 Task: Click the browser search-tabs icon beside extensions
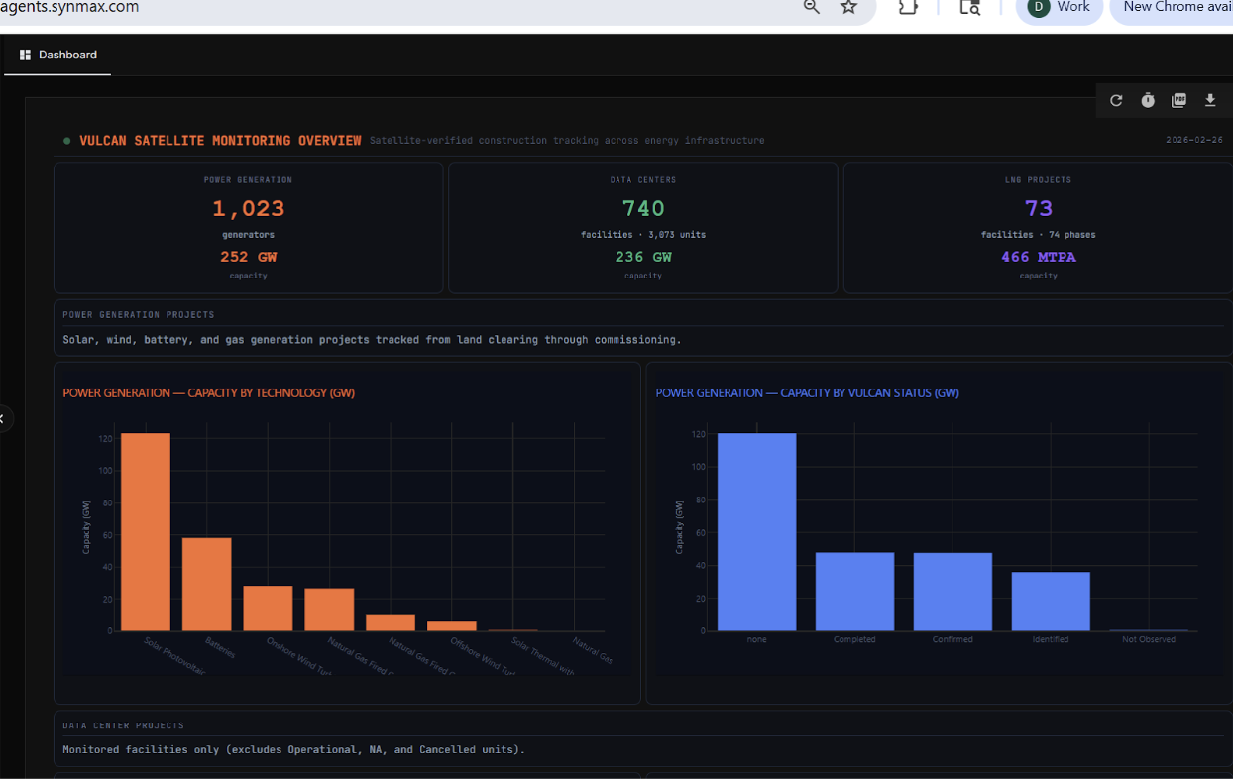(x=970, y=7)
